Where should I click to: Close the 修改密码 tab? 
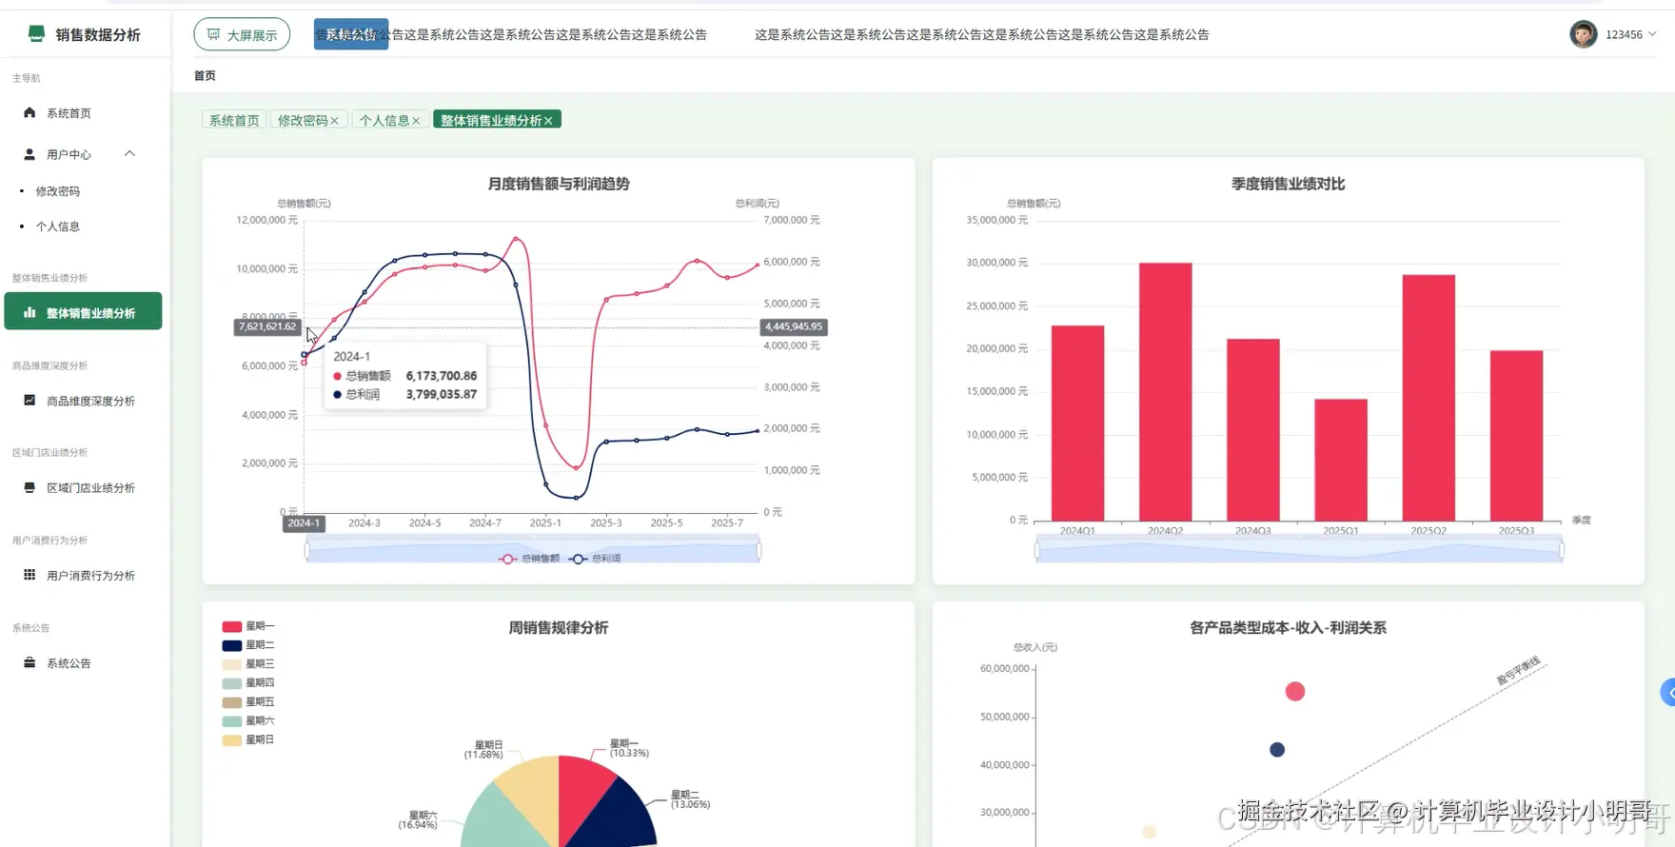tap(334, 121)
